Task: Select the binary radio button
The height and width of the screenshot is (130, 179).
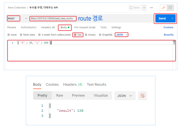Action: 86,35
